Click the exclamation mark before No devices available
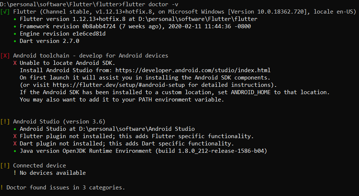359x196 pixels. [x=15, y=173]
